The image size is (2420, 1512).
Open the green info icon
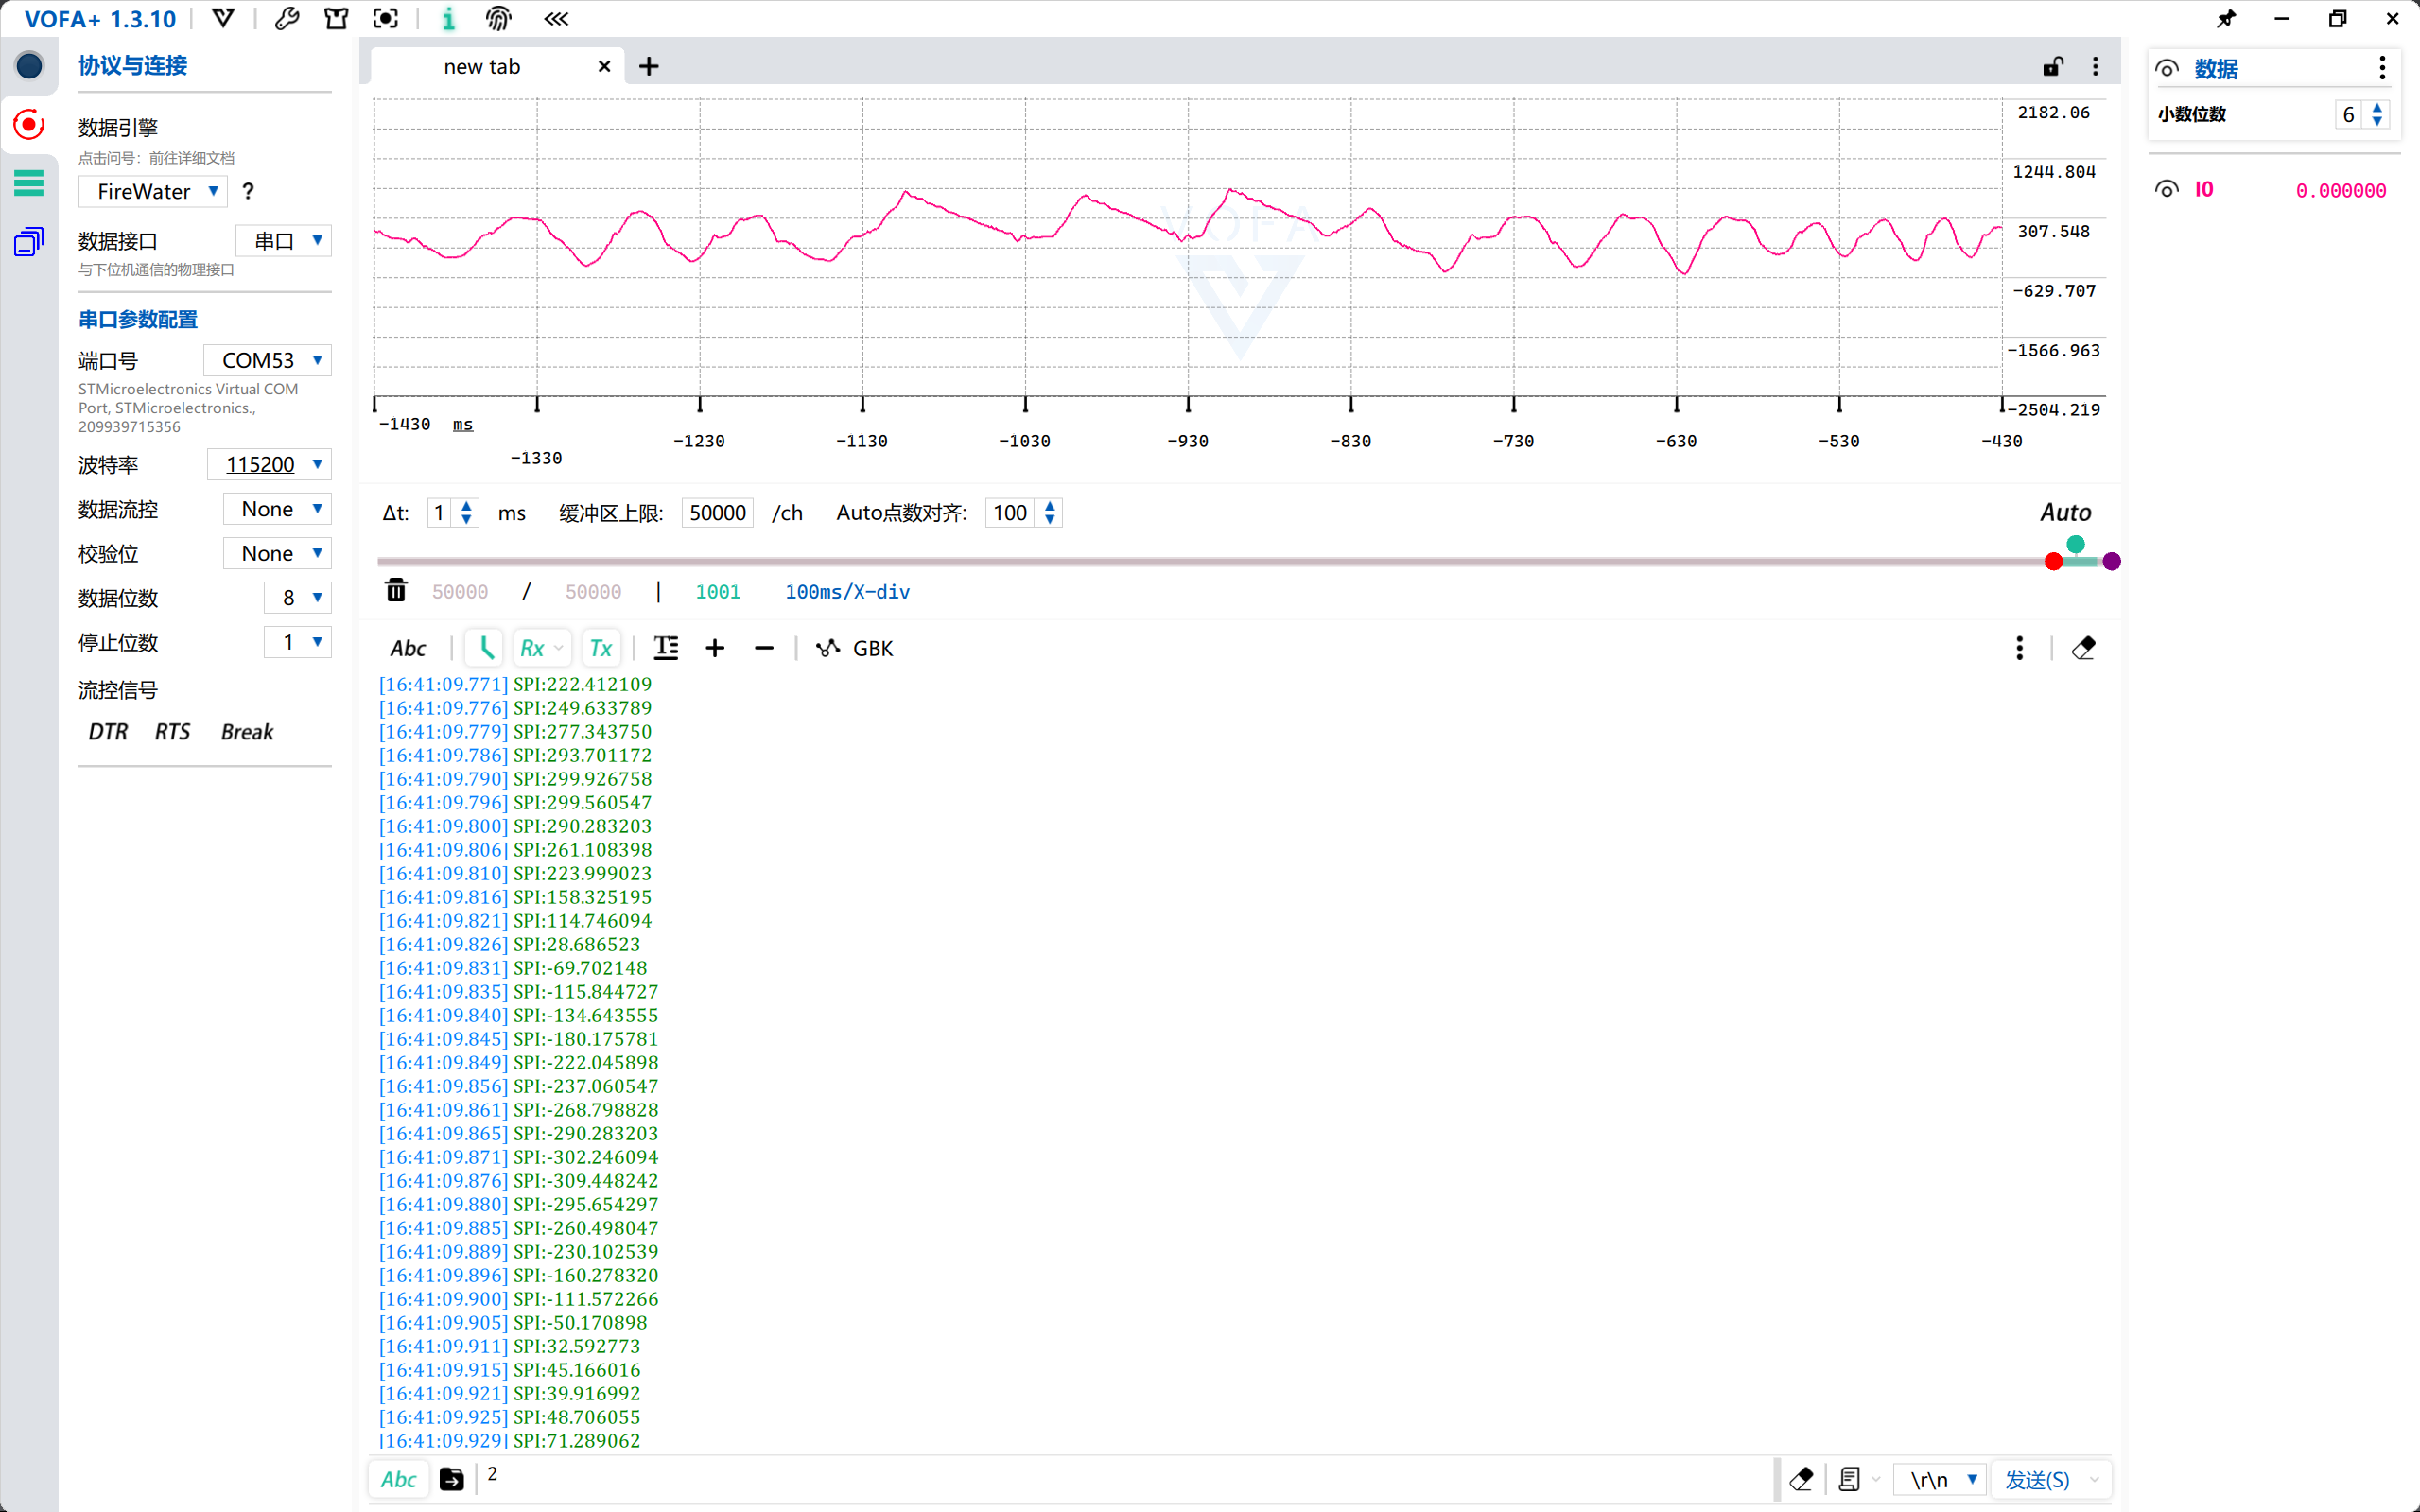(448, 18)
